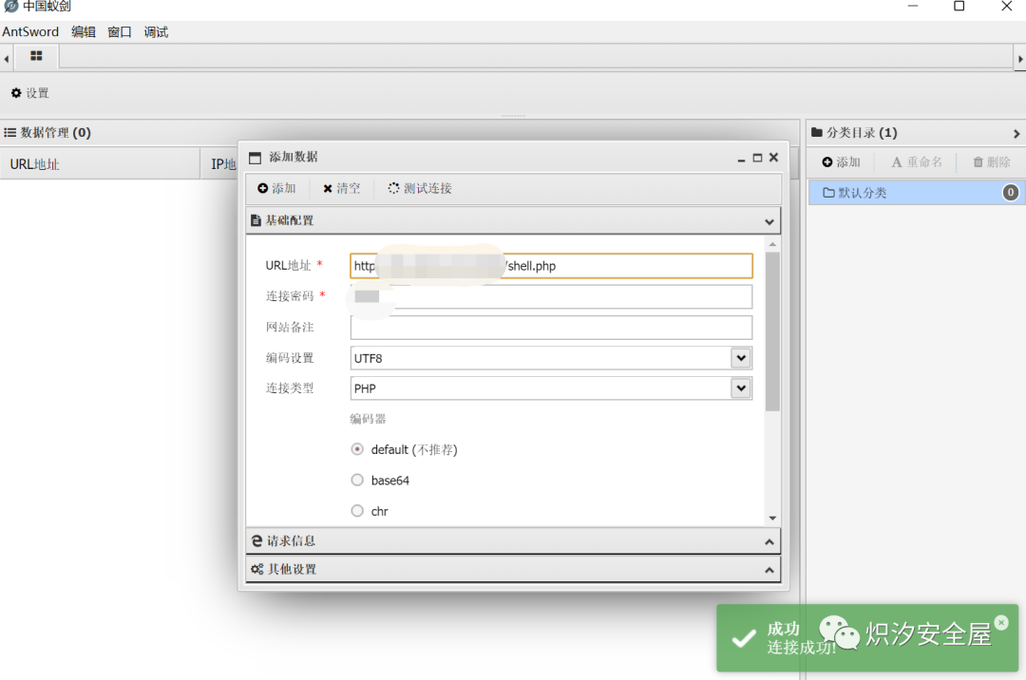Open the 编码设置 UTF8 dropdown

point(741,358)
